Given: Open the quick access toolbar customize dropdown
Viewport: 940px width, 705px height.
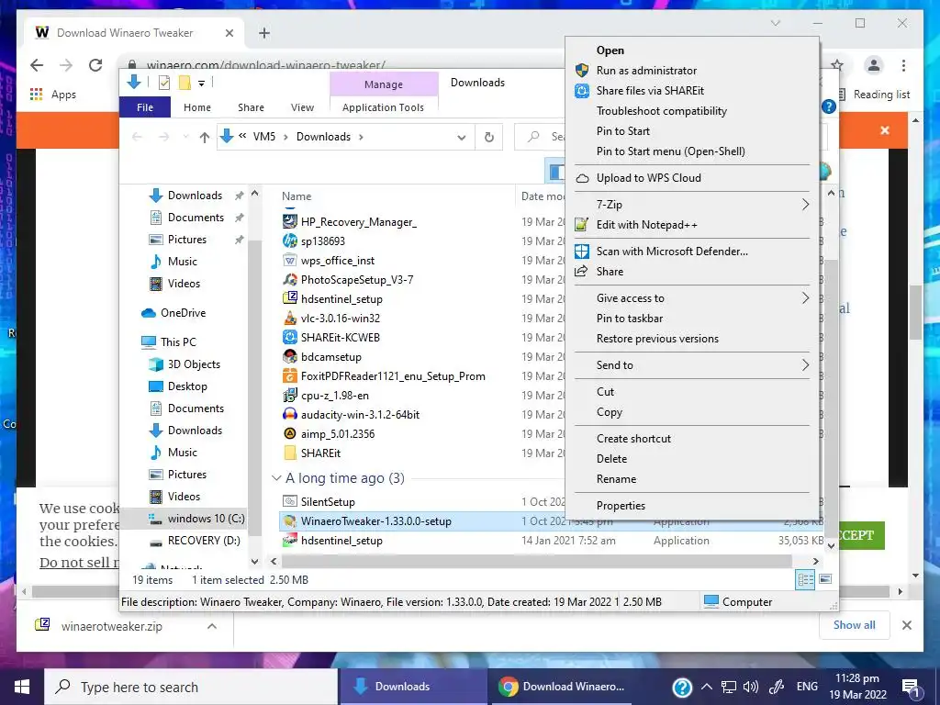Looking at the screenshot, I should coord(201,84).
